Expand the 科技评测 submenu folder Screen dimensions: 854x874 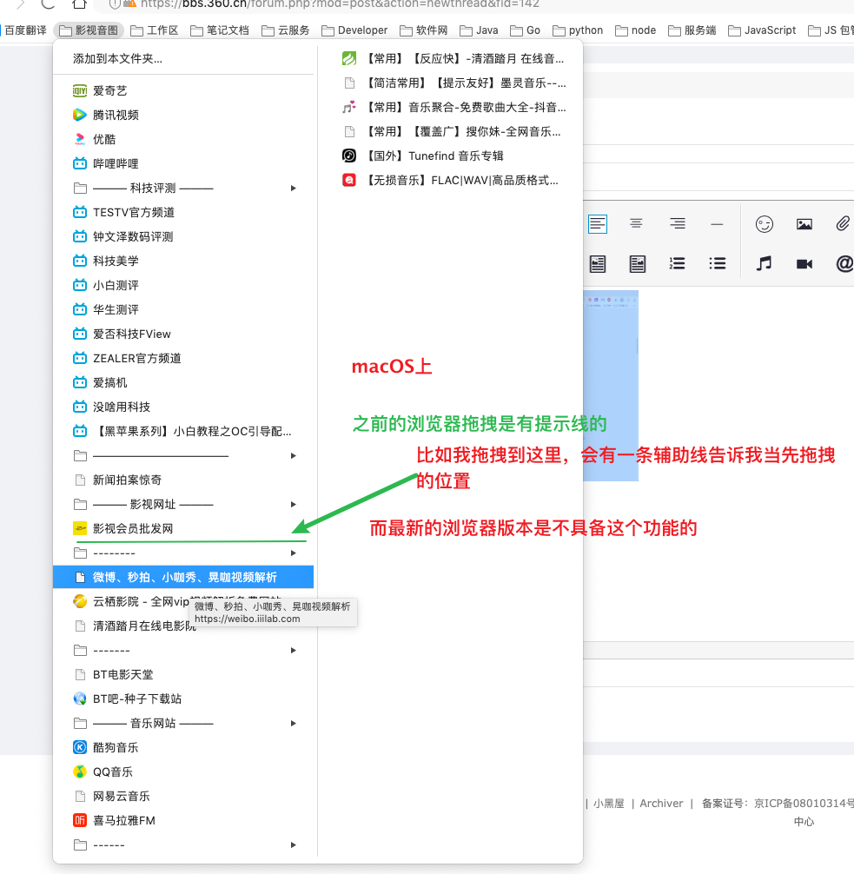tap(183, 188)
